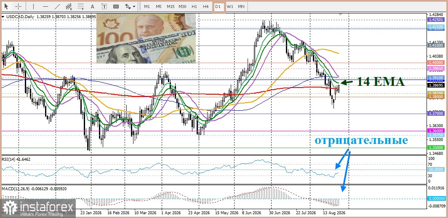Screen dimensions: 448x218
Task: Select the arrow cursor tool
Action: [6, 6]
